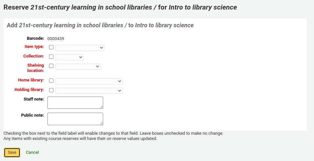Tick the Collection checkbox

tap(51, 57)
